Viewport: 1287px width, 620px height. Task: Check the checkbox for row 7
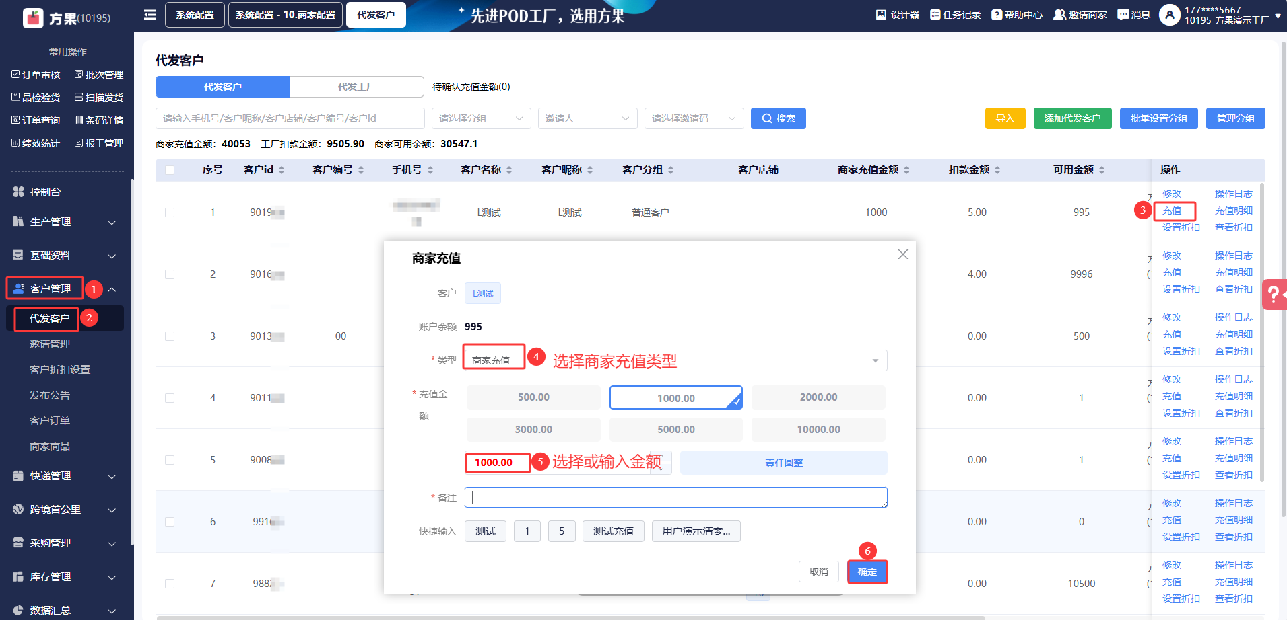coord(170,584)
